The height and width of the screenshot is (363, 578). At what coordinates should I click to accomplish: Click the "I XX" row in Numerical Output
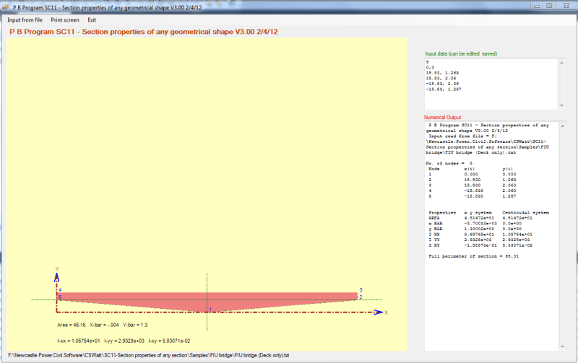point(480,235)
